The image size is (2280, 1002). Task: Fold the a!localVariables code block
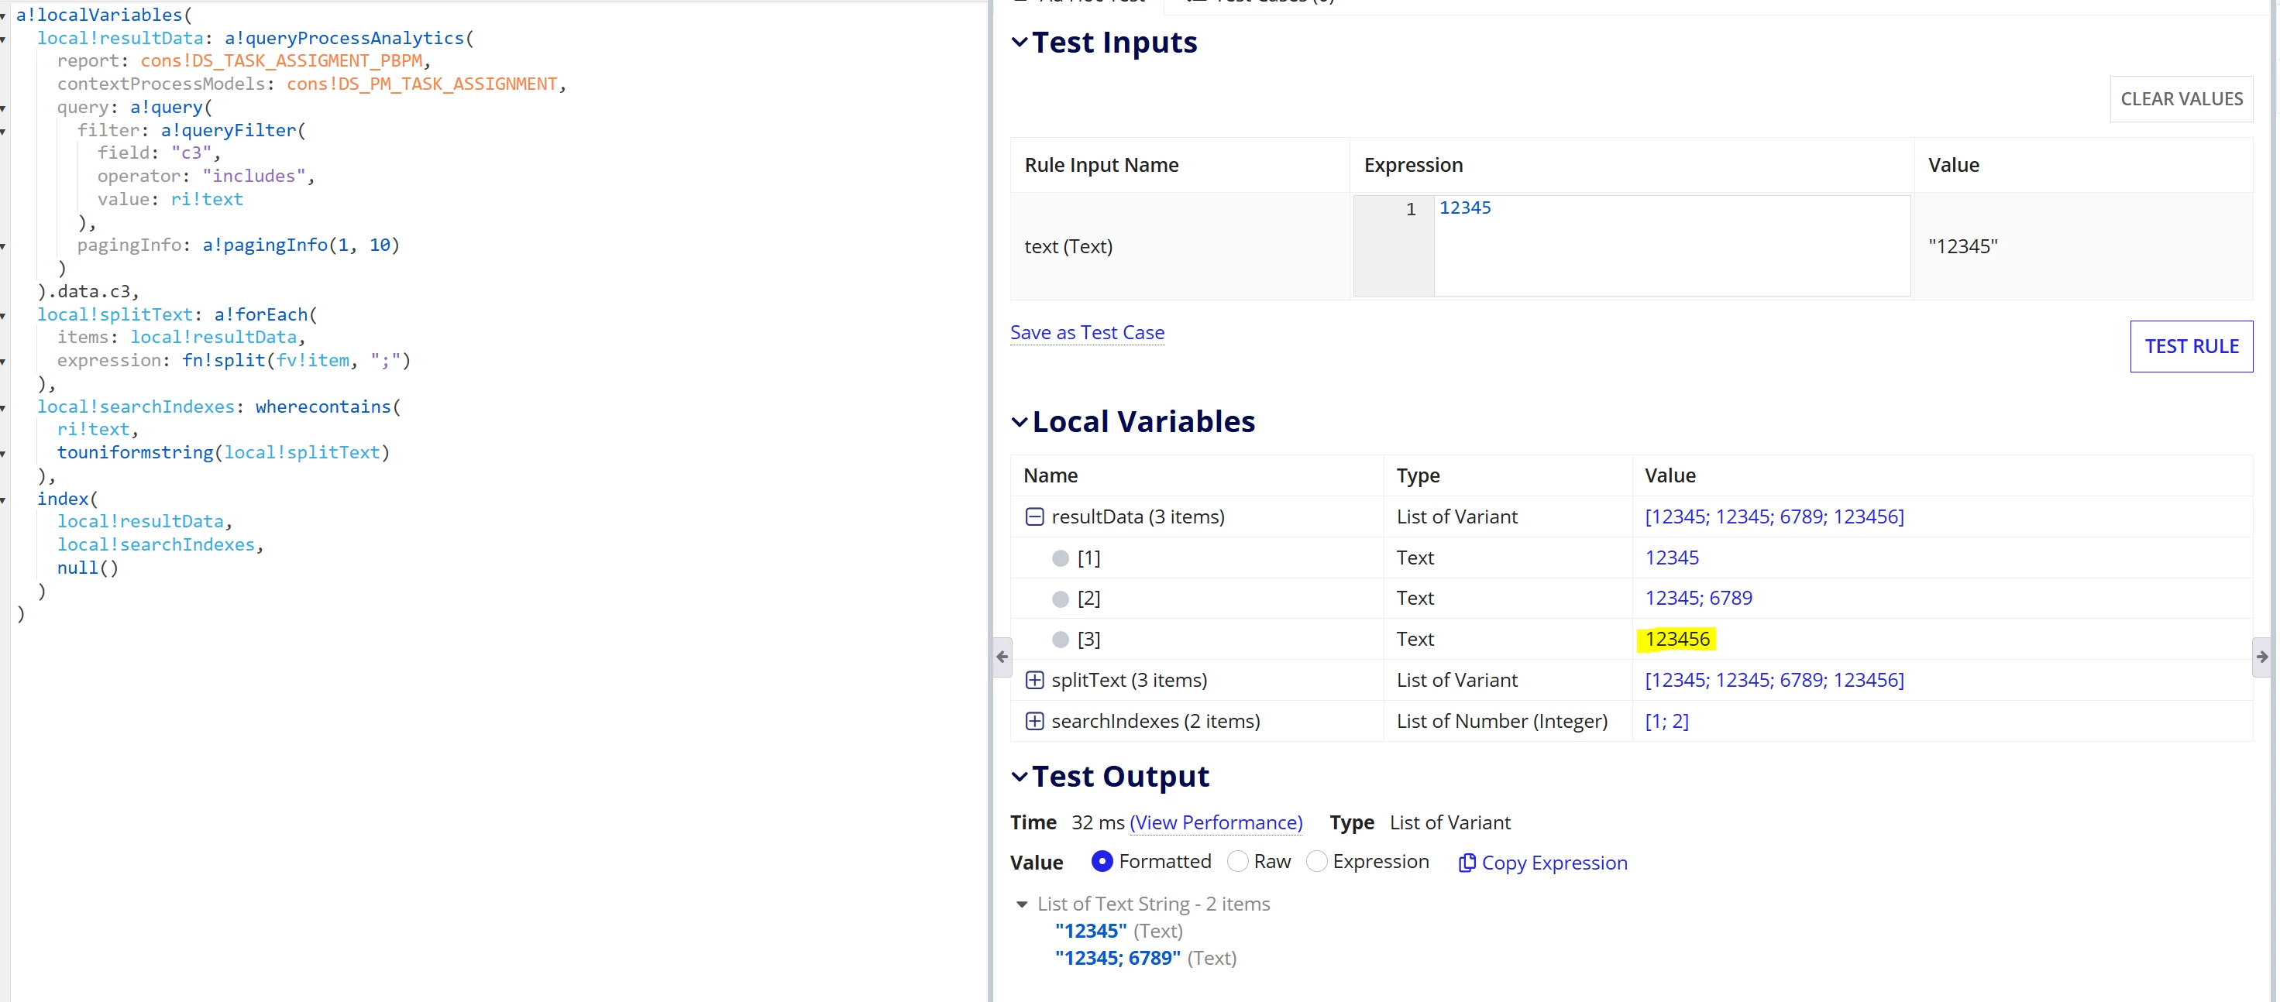(x=4, y=16)
